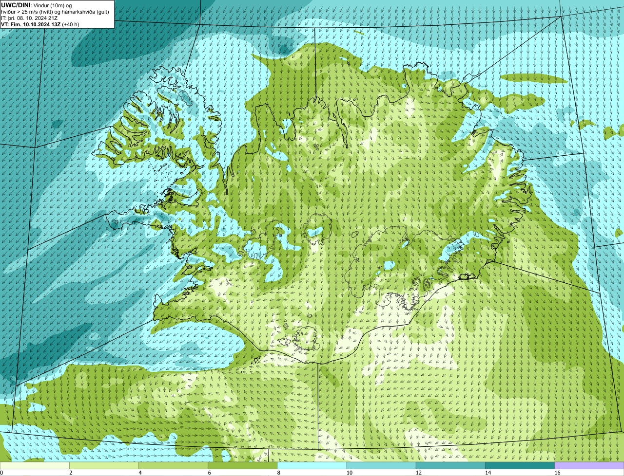624x476 pixels.
Task: Click the '6' legend scale label
Action: [210, 473]
